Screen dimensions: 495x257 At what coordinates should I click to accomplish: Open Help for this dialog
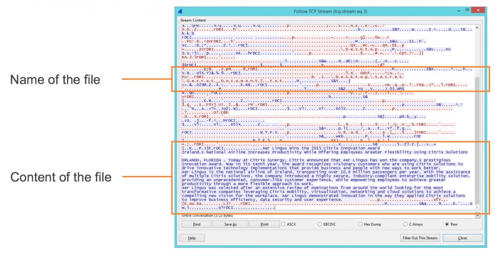pyautogui.click(x=192, y=238)
